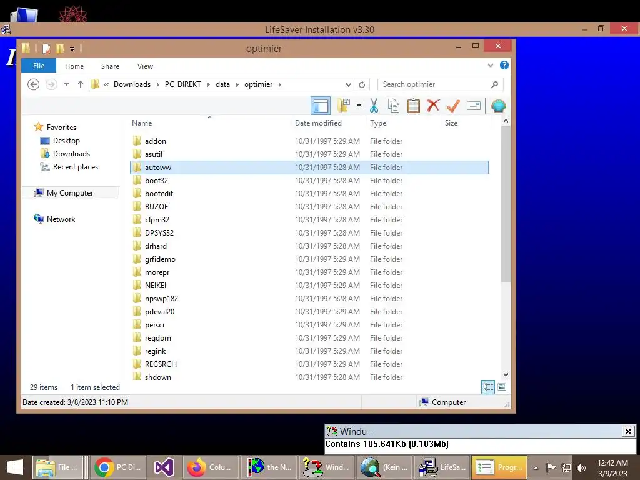The height and width of the screenshot is (480, 640).
Task: Open the Home ribbon tab
Action: tap(74, 66)
